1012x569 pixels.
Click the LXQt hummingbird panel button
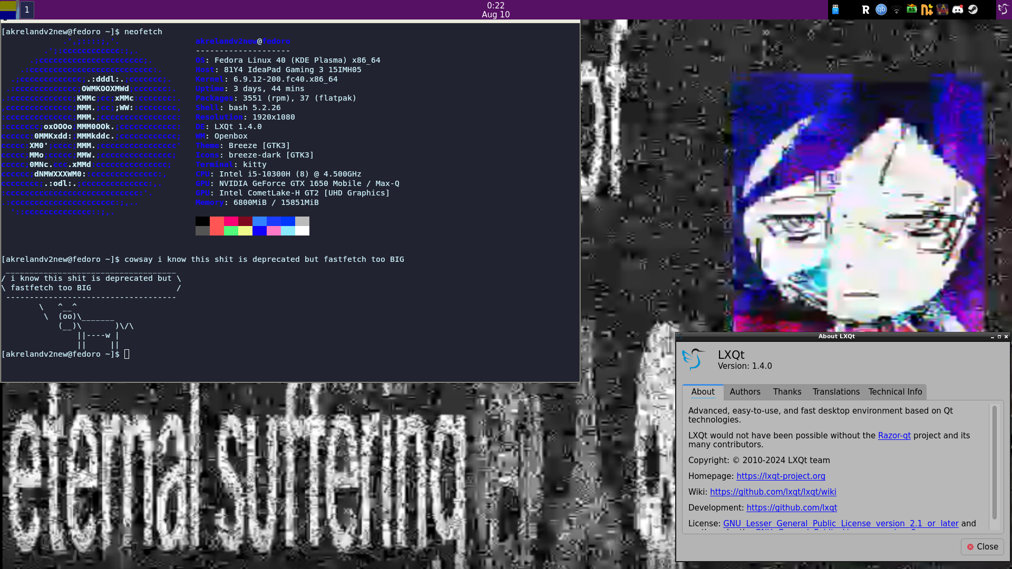1003,9
